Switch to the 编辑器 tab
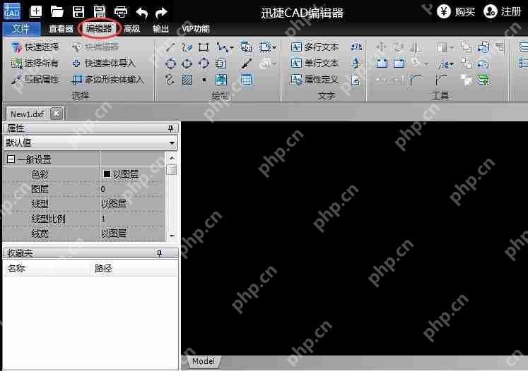The height and width of the screenshot is (371, 528). tap(99, 29)
